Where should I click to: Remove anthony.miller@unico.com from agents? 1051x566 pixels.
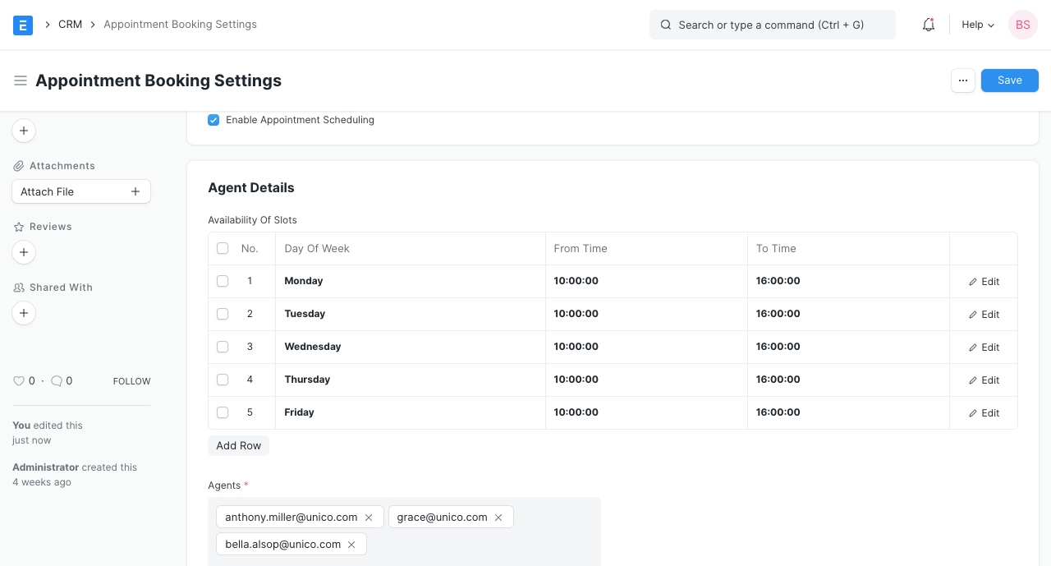(x=369, y=518)
